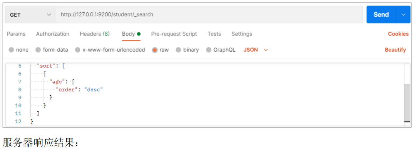Go to the Tests tab
The width and height of the screenshot is (414, 149).
tap(214, 34)
